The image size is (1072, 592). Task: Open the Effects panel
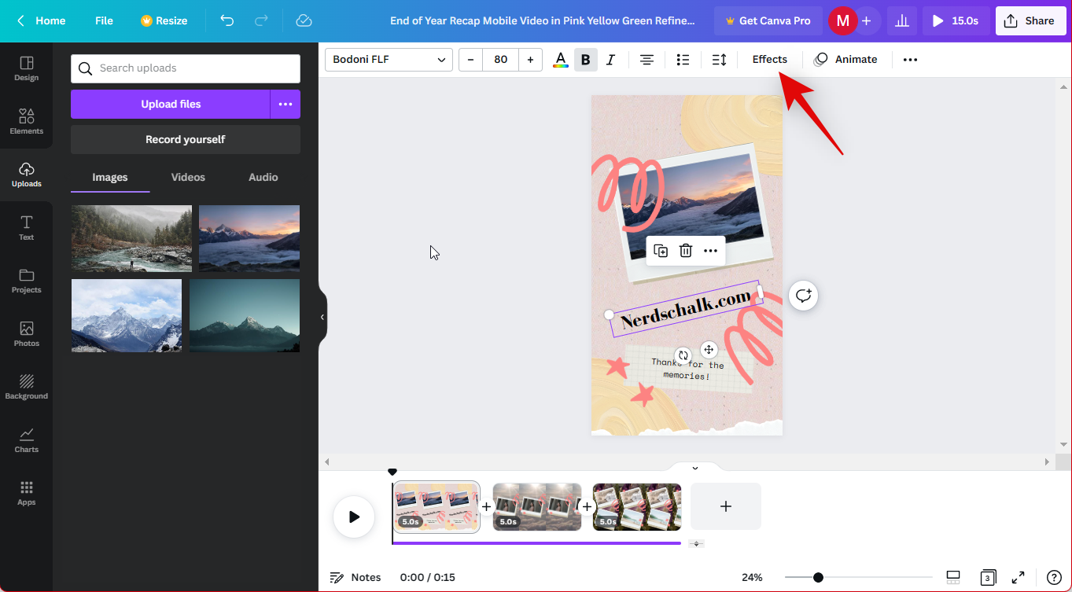(x=769, y=60)
